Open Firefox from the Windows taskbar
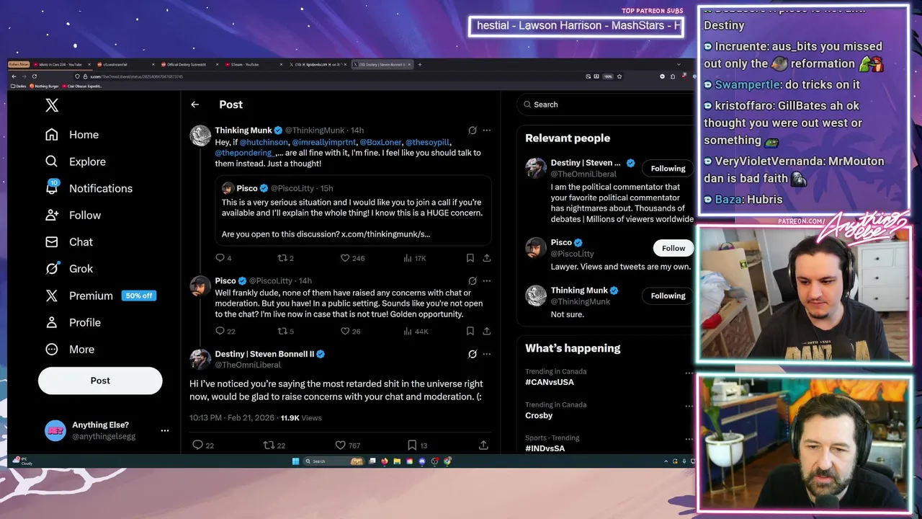Image resolution: width=922 pixels, height=519 pixels. click(384, 461)
